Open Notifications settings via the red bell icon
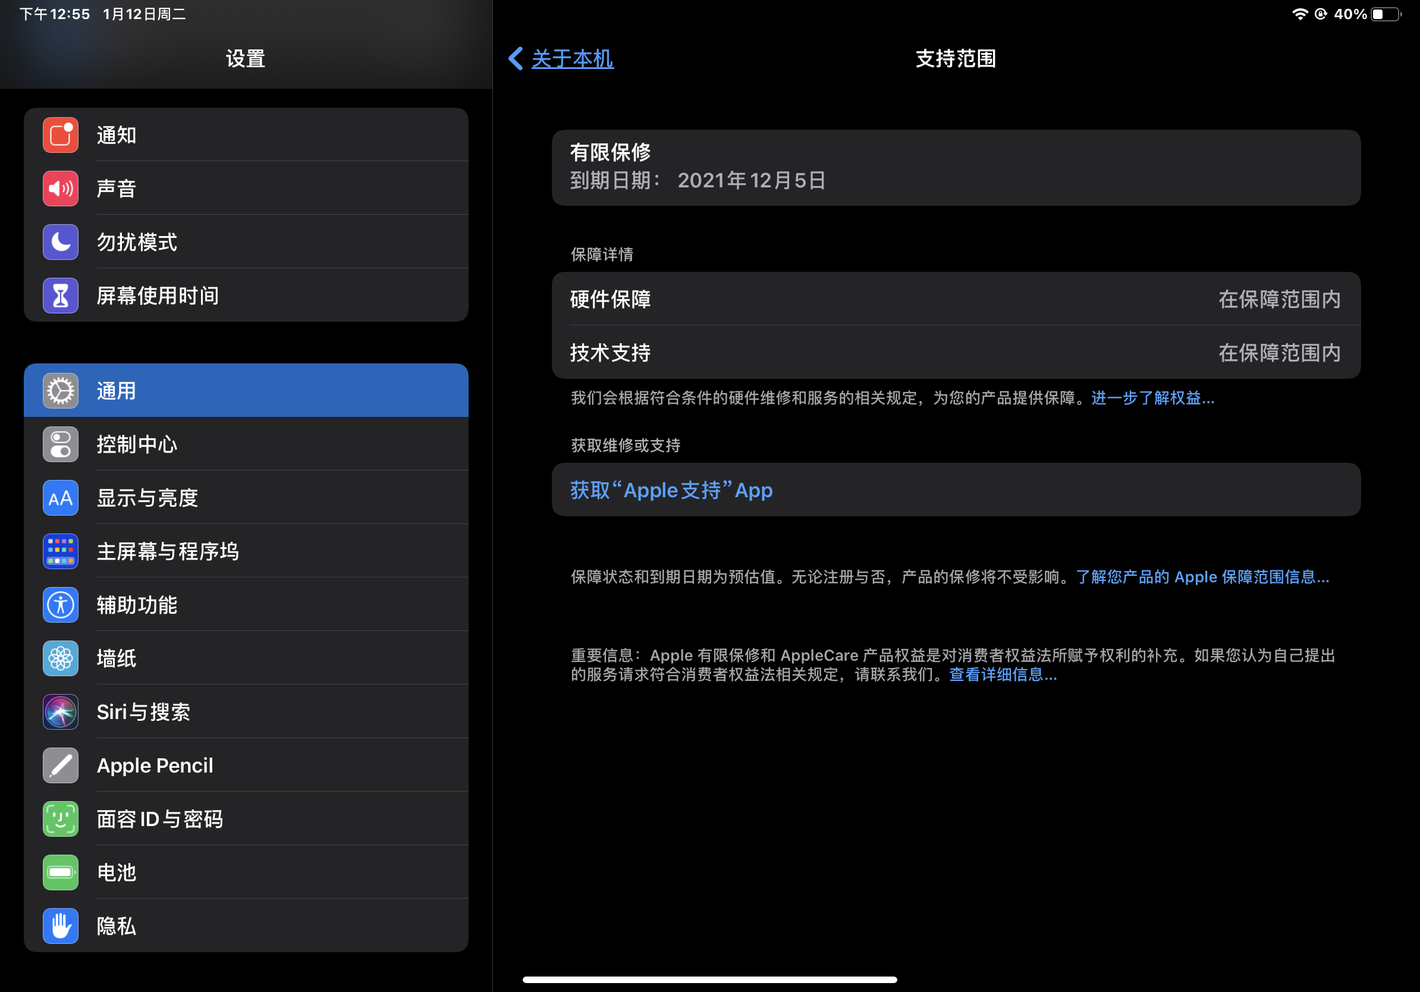This screenshot has height=992, width=1420. coord(60,135)
